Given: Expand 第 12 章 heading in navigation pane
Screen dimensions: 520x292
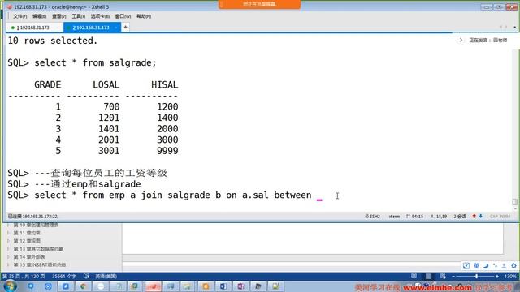Looking at the screenshot, I should (x=9, y=241).
